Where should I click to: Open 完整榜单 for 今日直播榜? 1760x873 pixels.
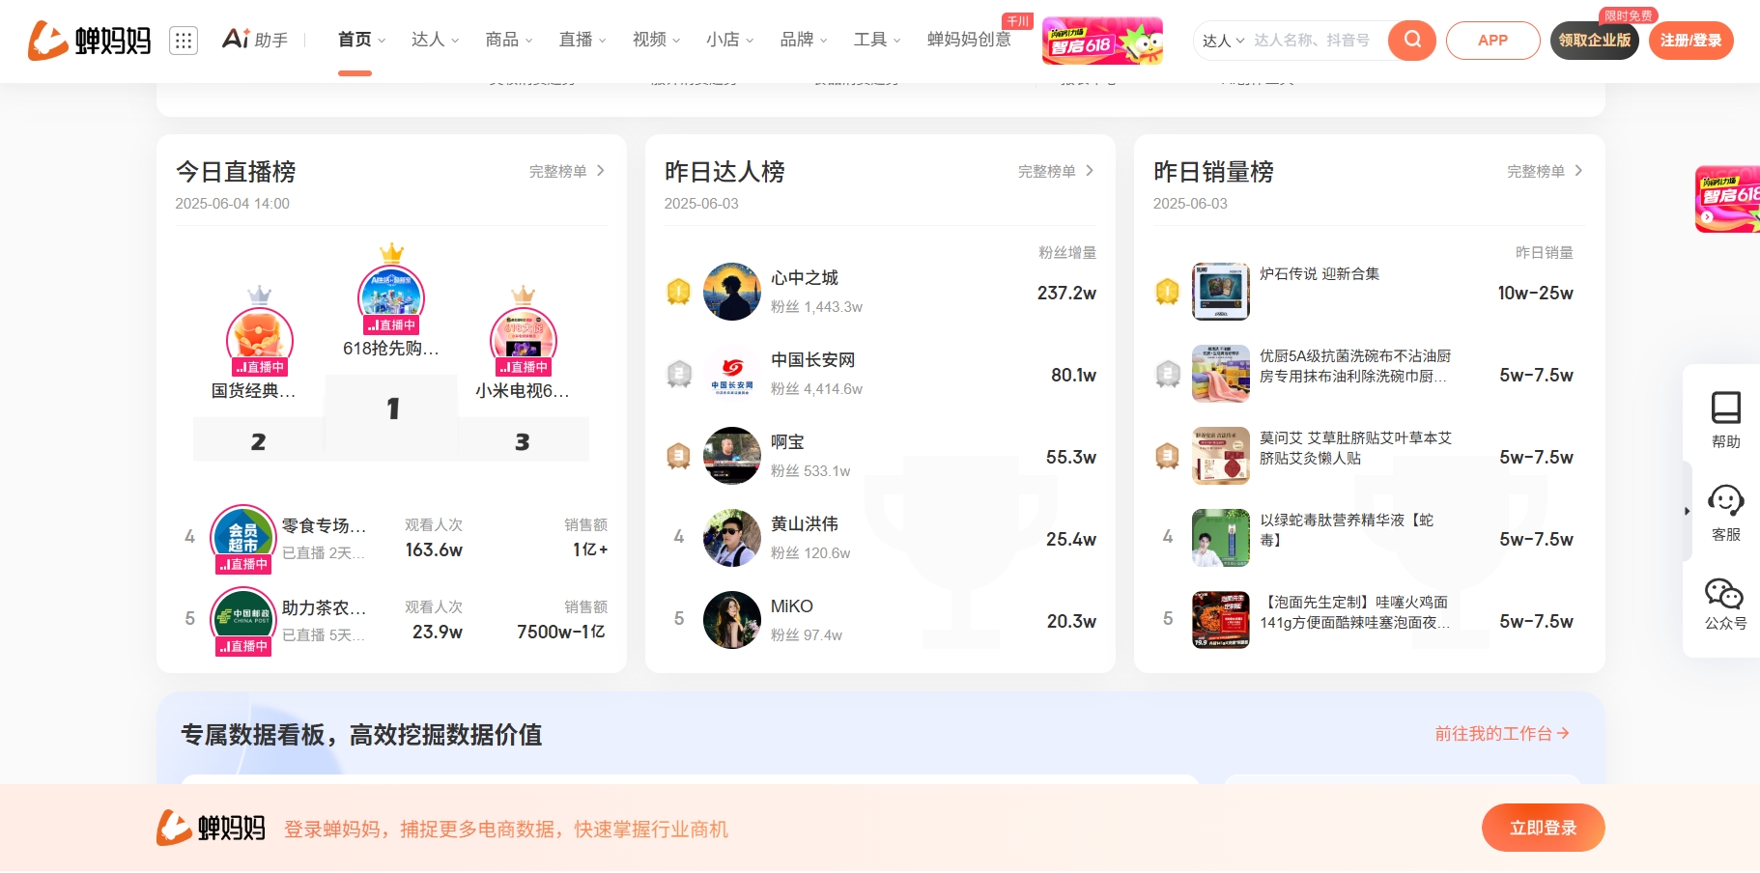[x=567, y=171]
